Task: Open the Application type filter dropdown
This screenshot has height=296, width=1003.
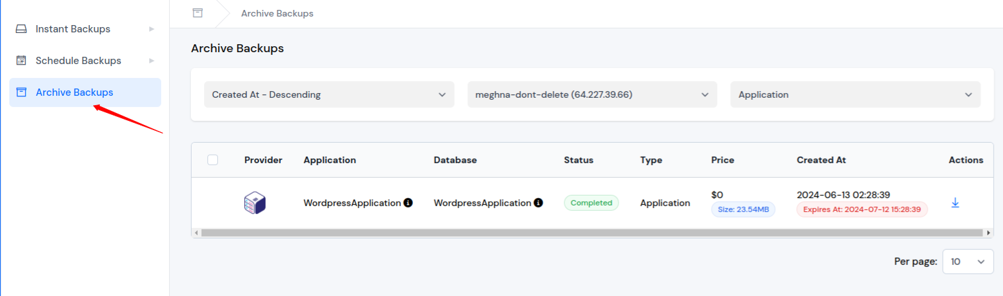Action: pyautogui.click(x=855, y=94)
